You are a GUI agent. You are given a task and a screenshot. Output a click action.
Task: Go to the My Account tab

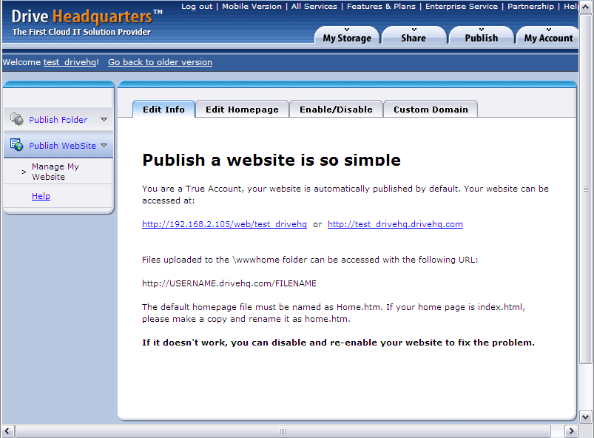click(x=548, y=38)
